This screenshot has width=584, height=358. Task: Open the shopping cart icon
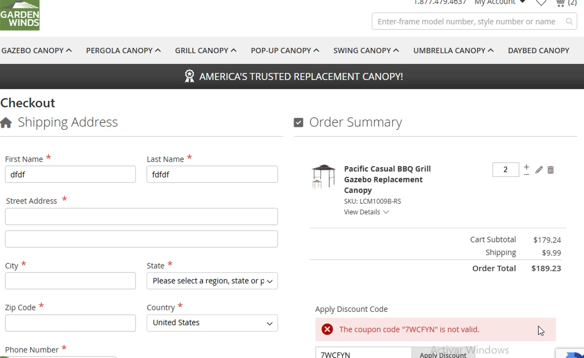560,3
